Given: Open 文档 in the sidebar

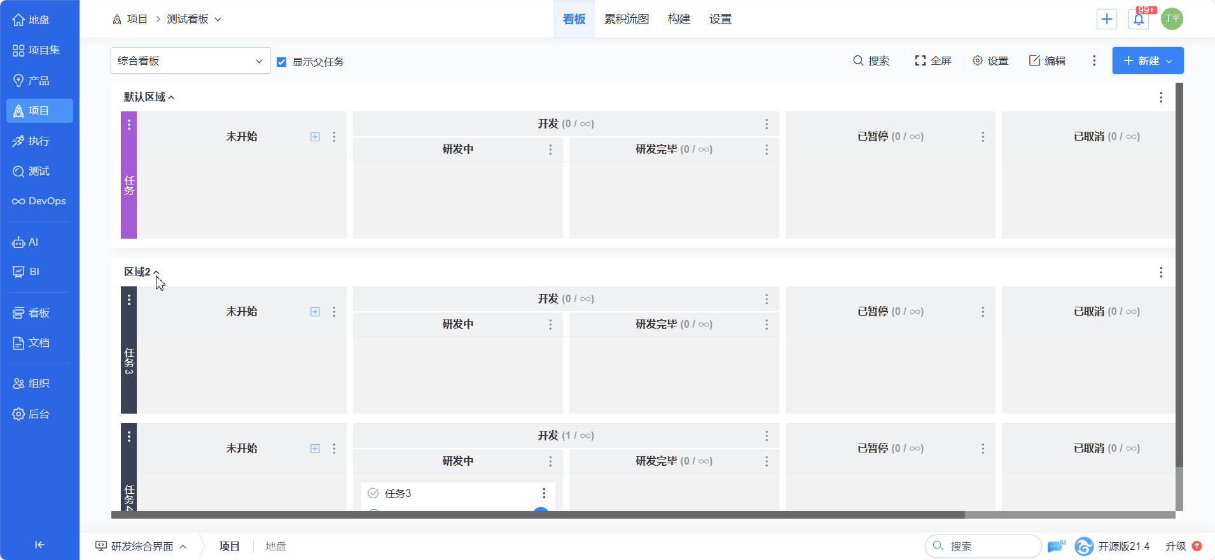Looking at the screenshot, I should pyautogui.click(x=39, y=343).
